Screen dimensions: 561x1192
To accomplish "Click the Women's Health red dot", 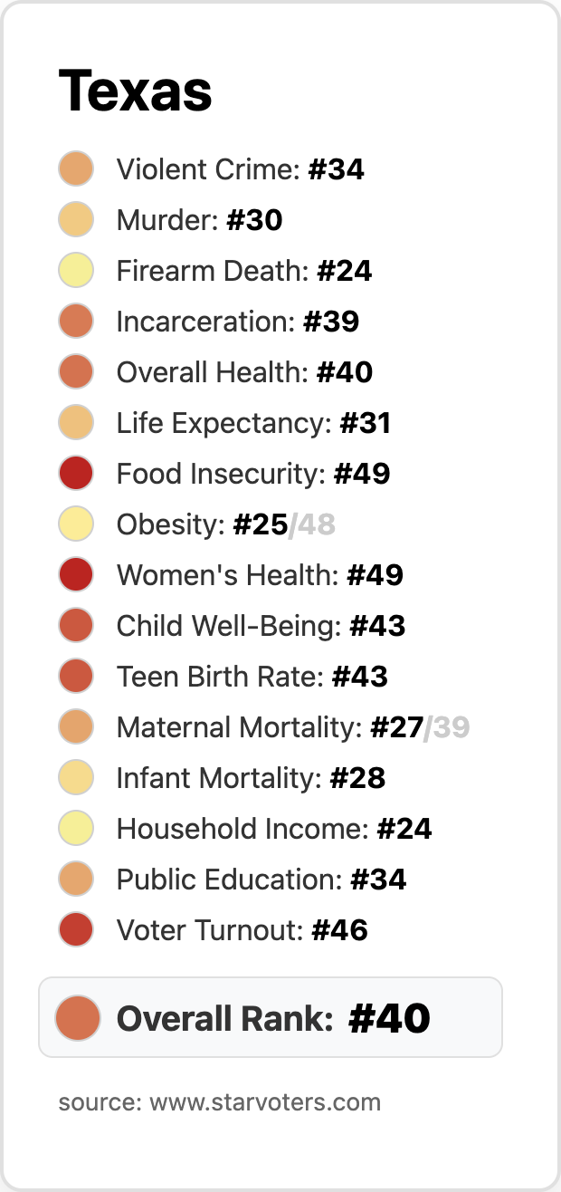I will click(x=76, y=575).
